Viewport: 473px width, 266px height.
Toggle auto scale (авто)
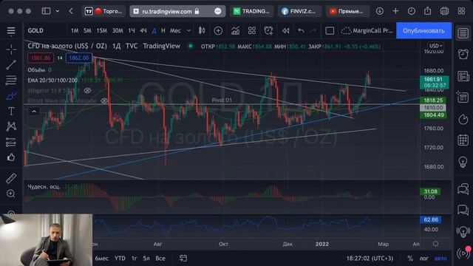coord(440,259)
